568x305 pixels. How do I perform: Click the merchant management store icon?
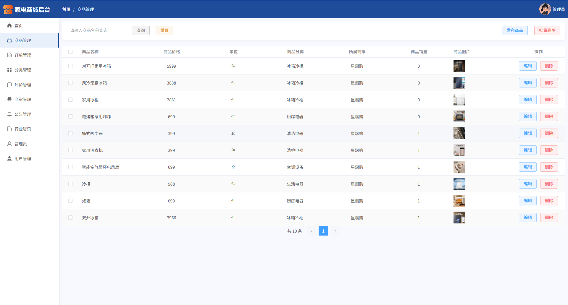click(9, 100)
